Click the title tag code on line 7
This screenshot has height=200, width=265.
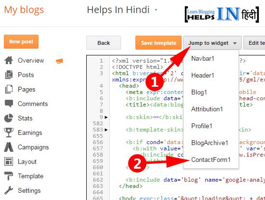click(x=154, y=105)
